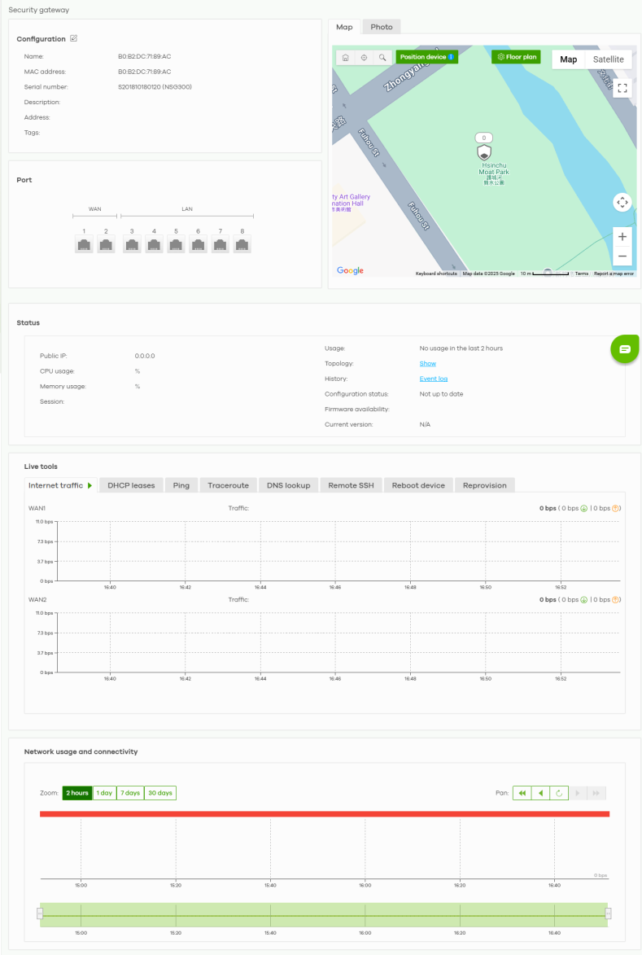Image resolution: width=642 pixels, height=955 pixels.
Task: Open the DHCP leases tab
Action: click(131, 485)
